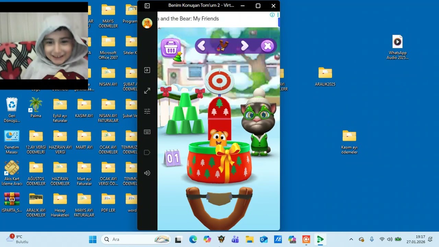Close the slingshot mini-game with X button
439x247 pixels.
point(268,46)
